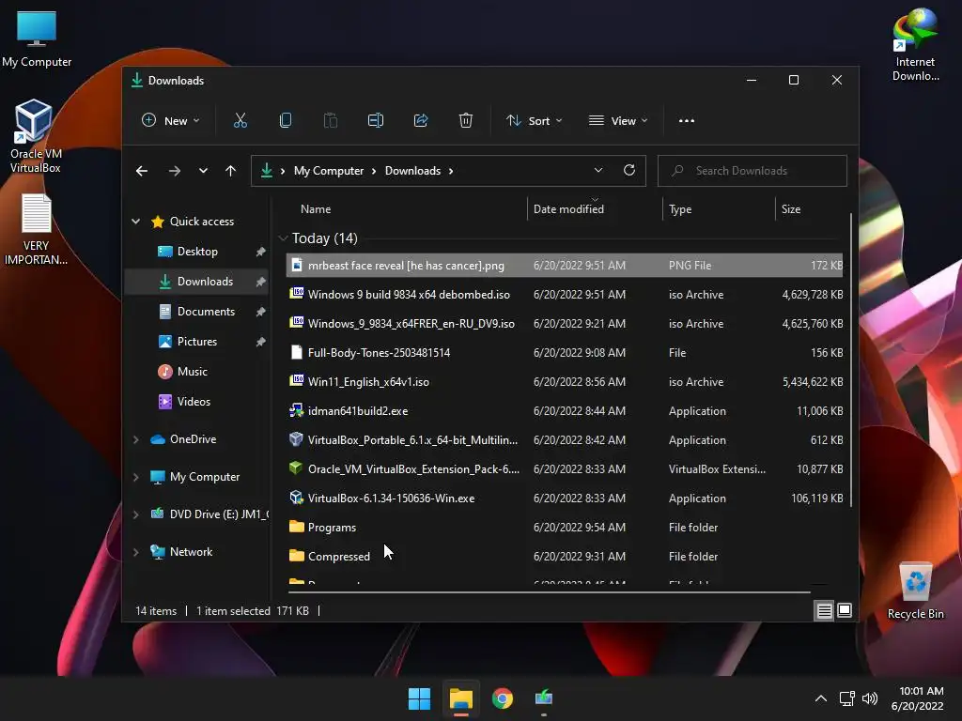Click My Computer in address breadcrumb
The height and width of the screenshot is (721, 962).
328,171
